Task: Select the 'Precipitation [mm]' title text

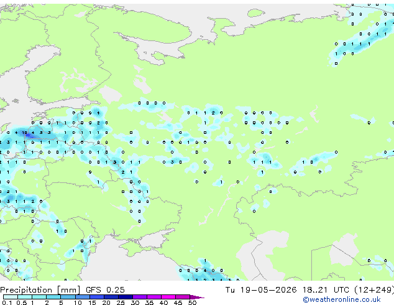Action: coord(40,290)
